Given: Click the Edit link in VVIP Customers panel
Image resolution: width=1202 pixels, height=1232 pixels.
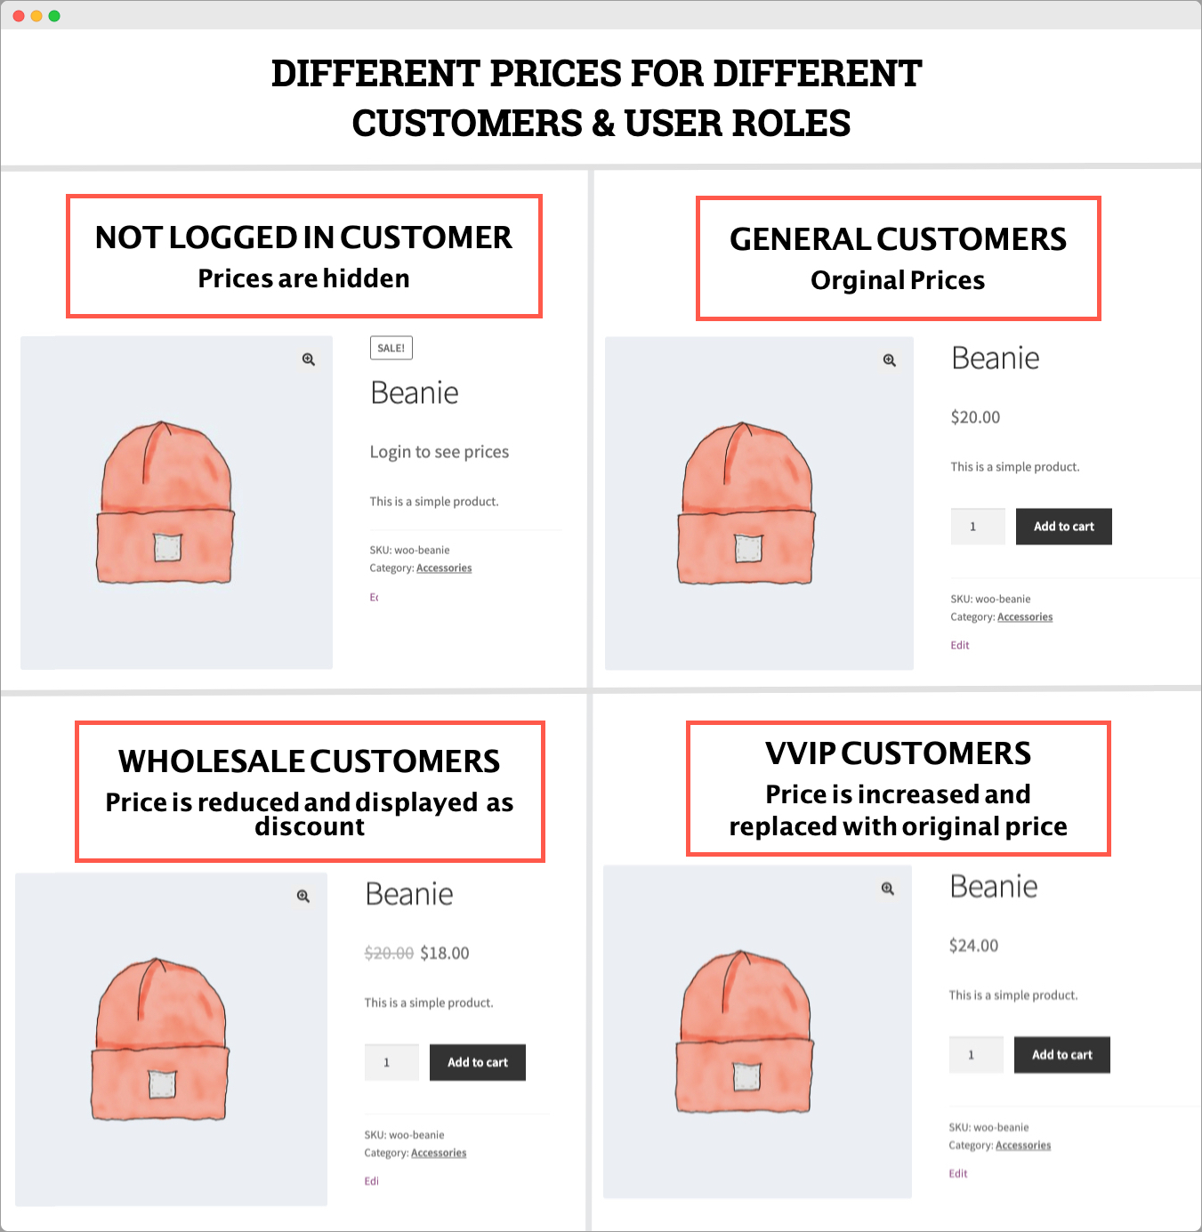Looking at the screenshot, I should (x=957, y=1172).
